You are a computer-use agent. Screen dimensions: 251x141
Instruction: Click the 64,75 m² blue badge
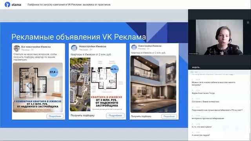[114, 69]
